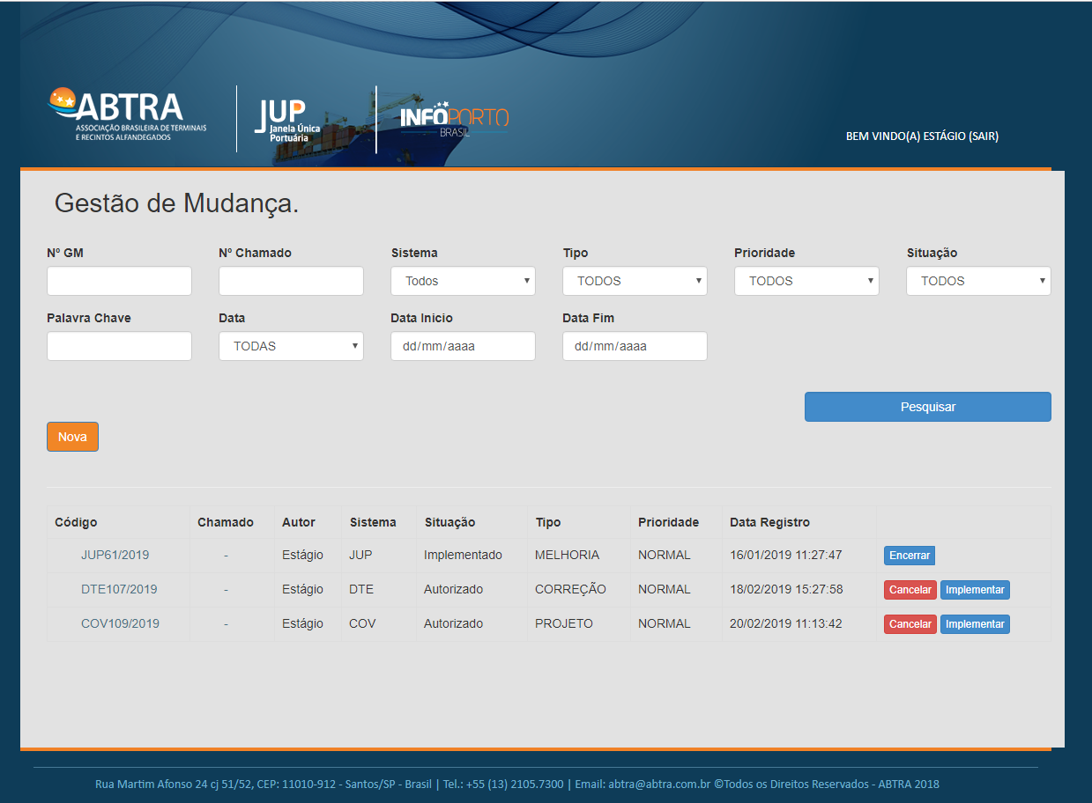Viewport: 1092px width, 803px height.
Task: Click the Data Inicio date field
Action: (463, 345)
